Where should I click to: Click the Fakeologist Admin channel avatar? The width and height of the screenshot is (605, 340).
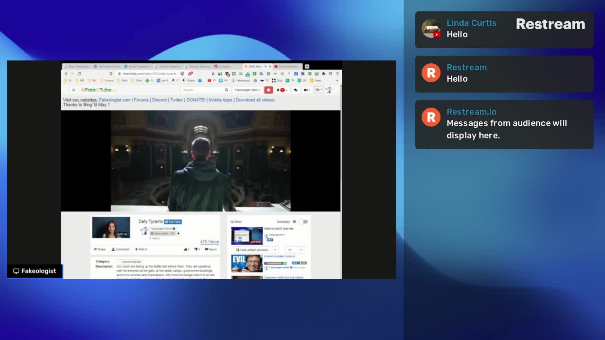(x=144, y=230)
